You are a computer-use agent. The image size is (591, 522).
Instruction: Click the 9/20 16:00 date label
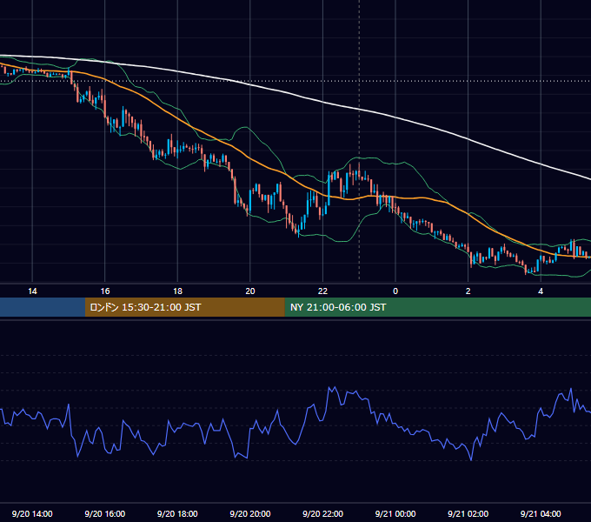tap(105, 513)
